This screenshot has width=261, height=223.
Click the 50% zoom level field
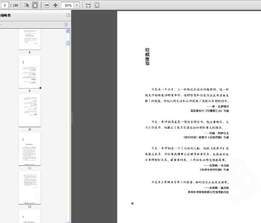click(x=67, y=5)
